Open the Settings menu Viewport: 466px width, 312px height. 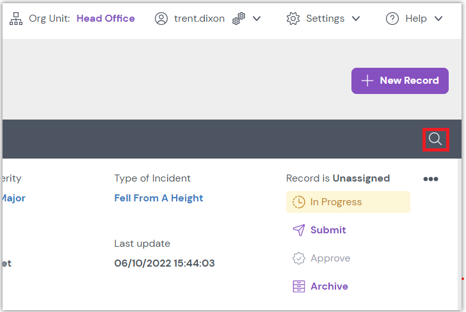pyautogui.click(x=325, y=19)
